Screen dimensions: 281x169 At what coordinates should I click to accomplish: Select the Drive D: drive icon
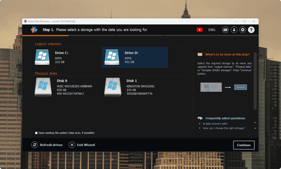[x=112, y=57]
